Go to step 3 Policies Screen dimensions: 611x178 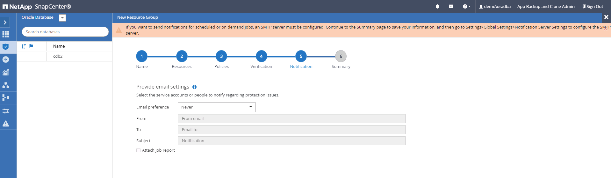coord(221,56)
